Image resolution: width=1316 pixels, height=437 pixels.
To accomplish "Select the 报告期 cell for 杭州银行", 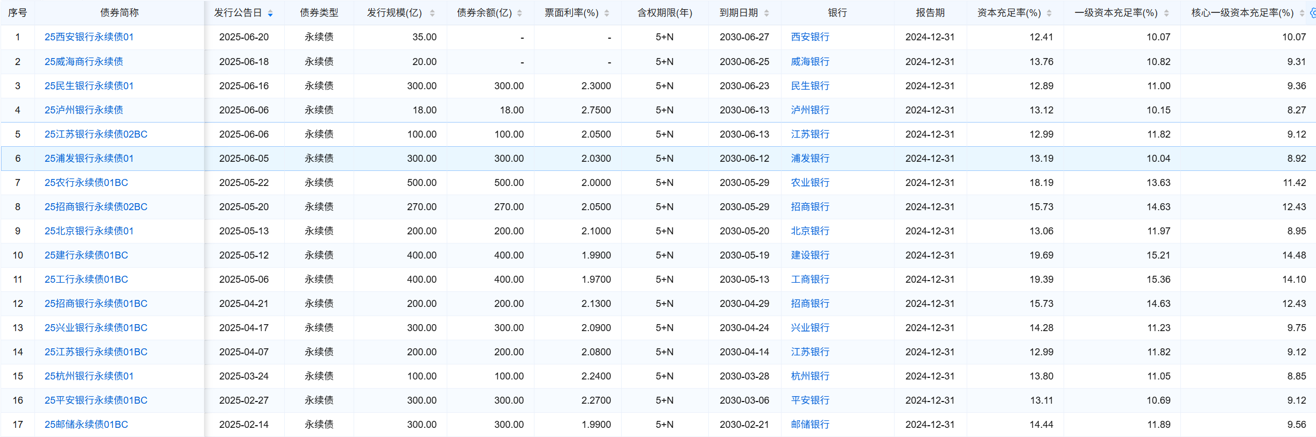I will coord(930,376).
